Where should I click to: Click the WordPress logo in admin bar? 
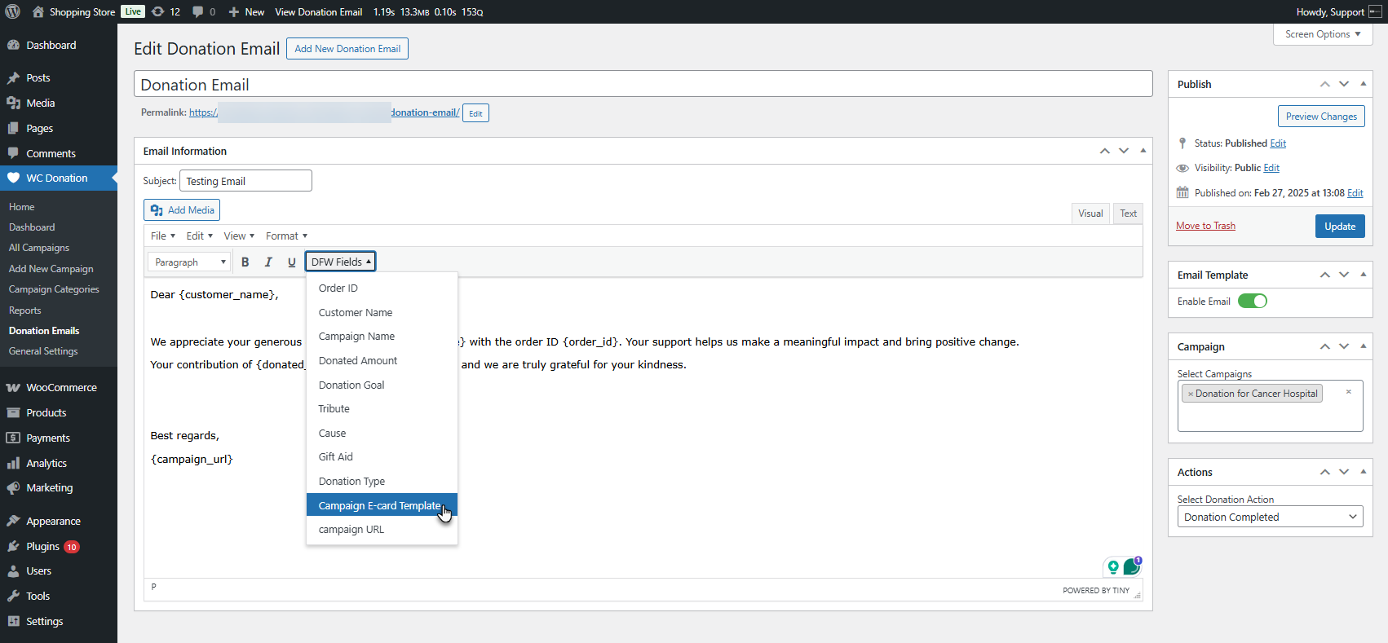pos(13,12)
